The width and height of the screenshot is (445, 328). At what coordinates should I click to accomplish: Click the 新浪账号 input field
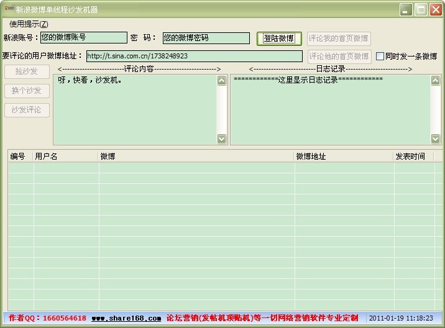(84, 37)
